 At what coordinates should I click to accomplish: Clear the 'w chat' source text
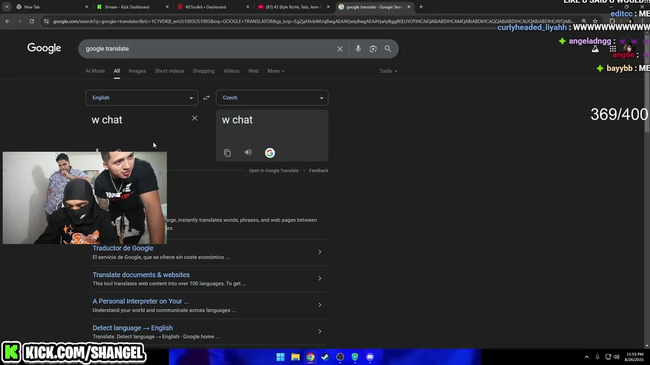[194, 118]
